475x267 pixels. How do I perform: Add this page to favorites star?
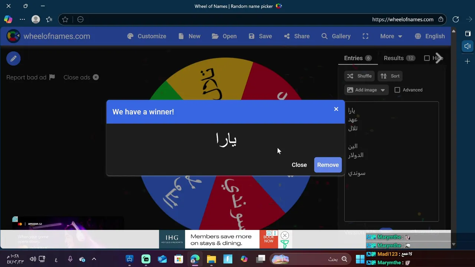click(x=65, y=19)
